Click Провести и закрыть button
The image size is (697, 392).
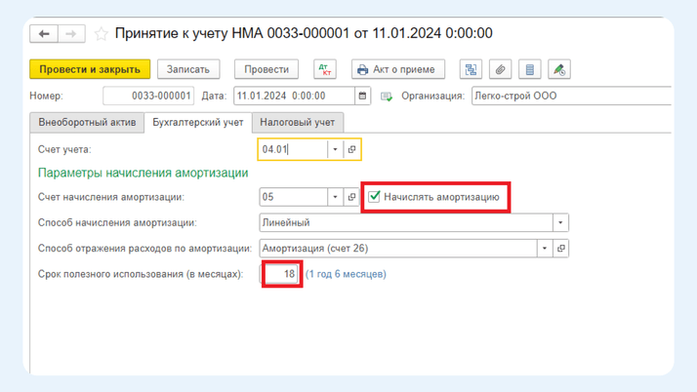[90, 69]
